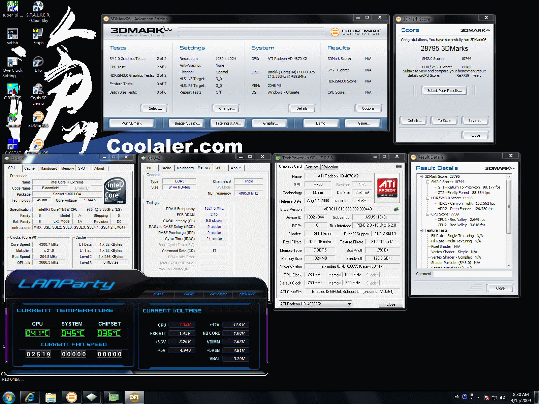Collapse the 3DMark Score tree node
The image size is (539, 404).
click(421, 176)
